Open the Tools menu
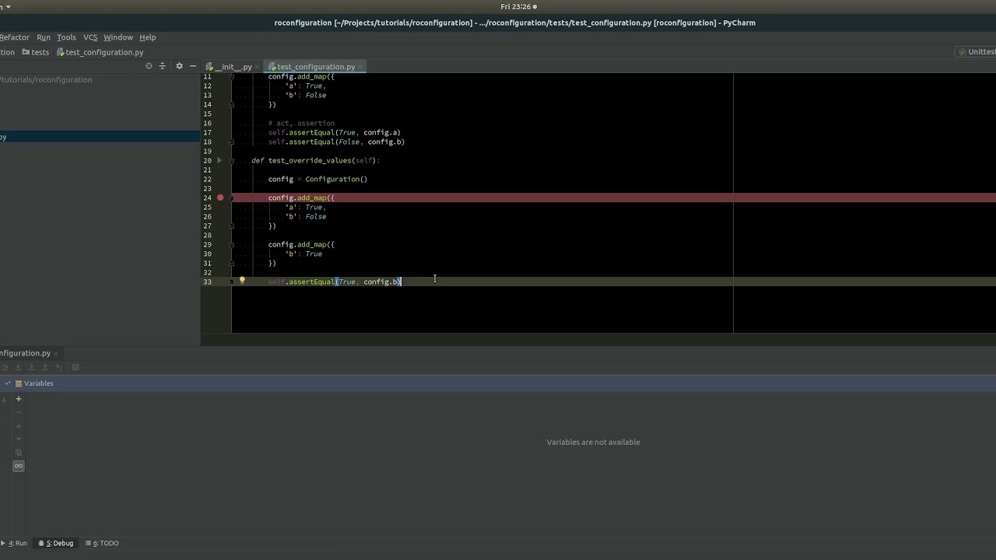 [x=66, y=37]
